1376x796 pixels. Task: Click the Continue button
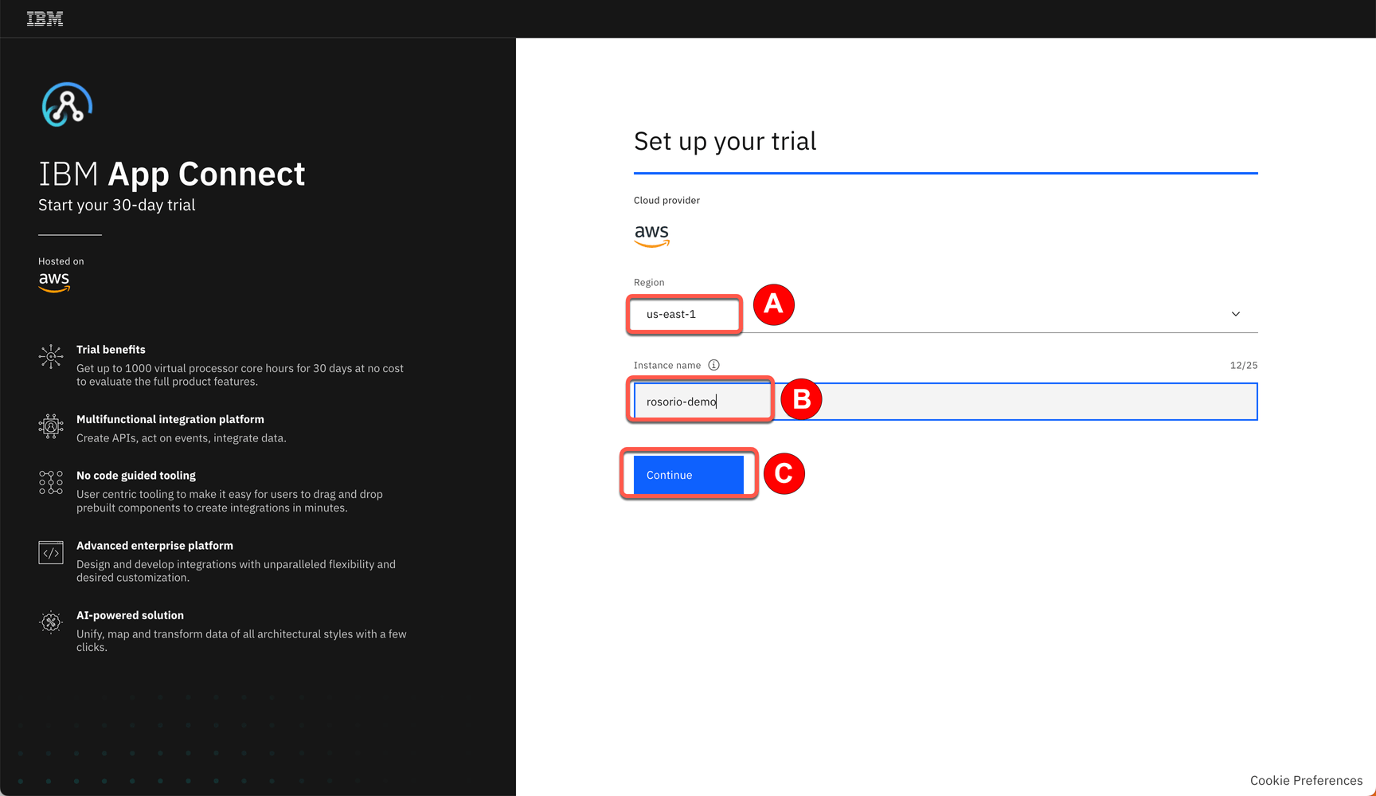coord(686,474)
